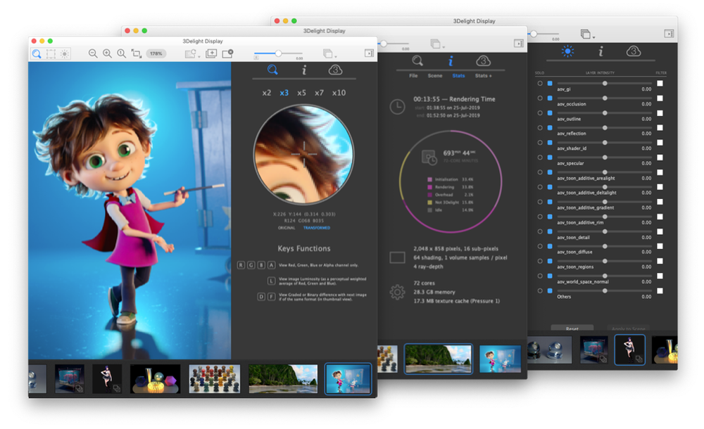Select the rectangular crop region tool
This screenshot has height=429, width=704.
[x=51, y=54]
